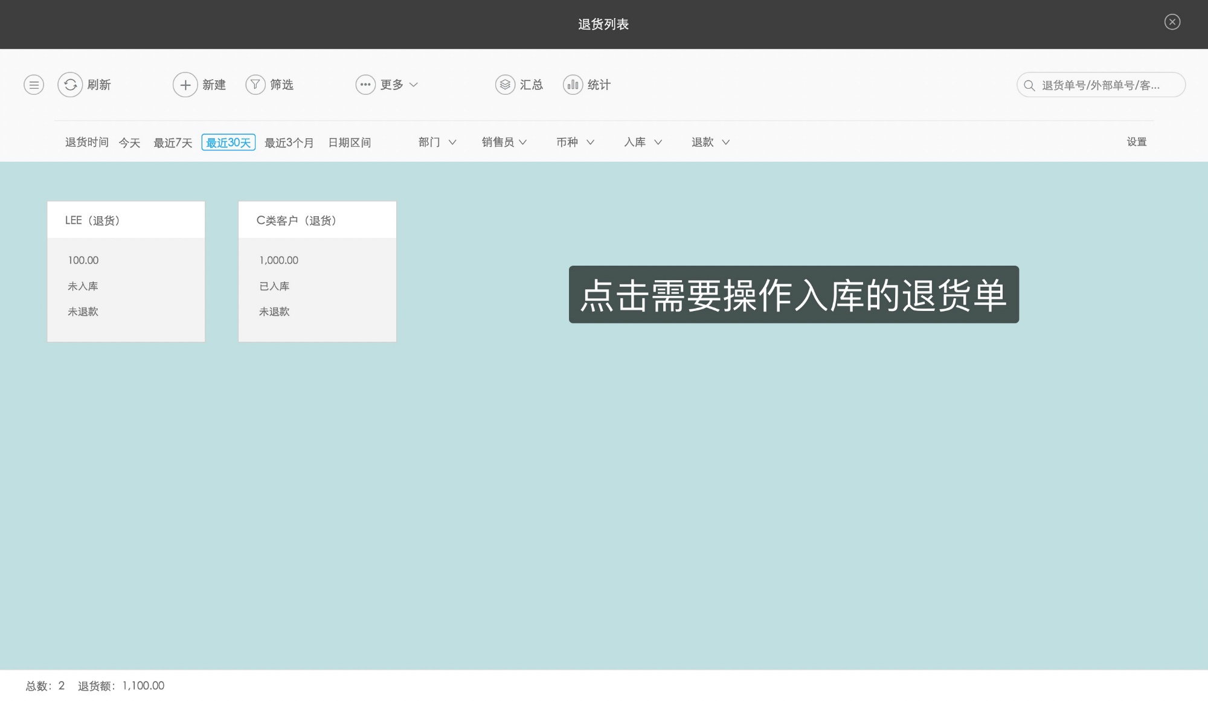Switch to the 今天 time filter
Screen dimensions: 1208x701
click(x=129, y=142)
